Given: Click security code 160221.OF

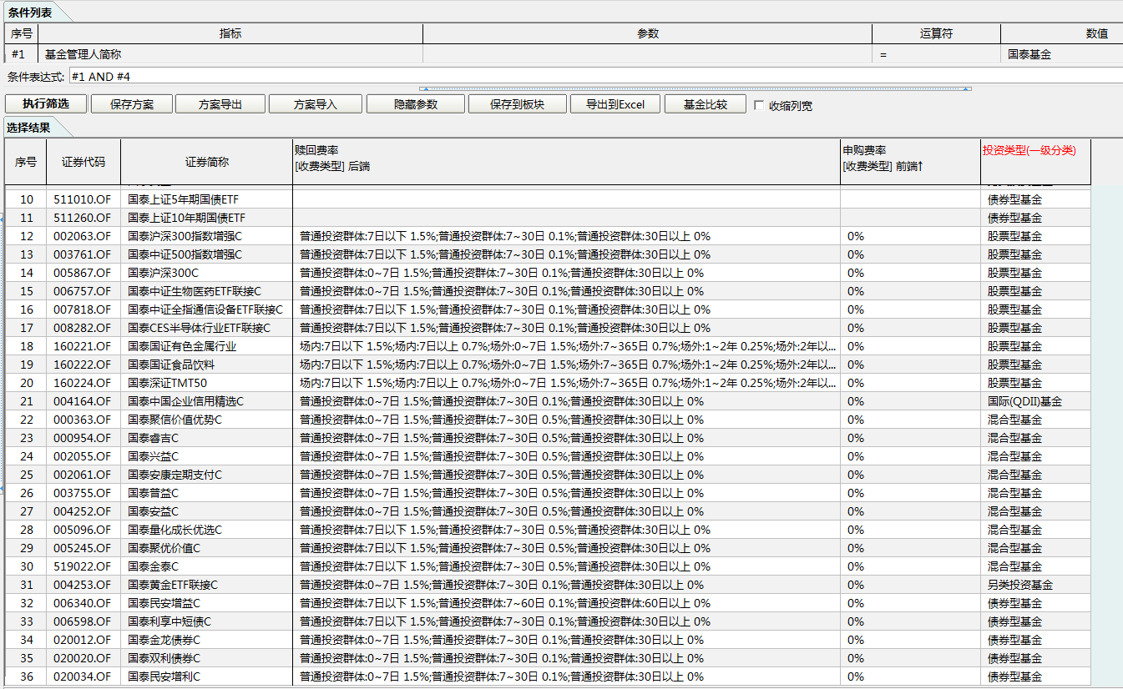Looking at the screenshot, I should coord(82,346).
